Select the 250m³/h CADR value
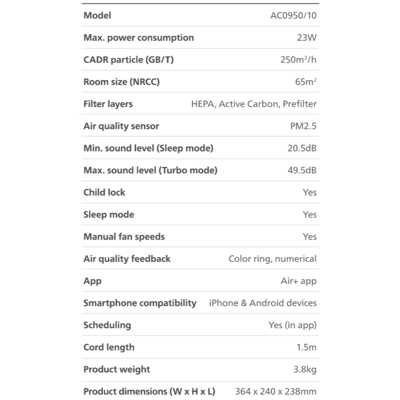This screenshot has width=400, height=400. [x=298, y=60]
